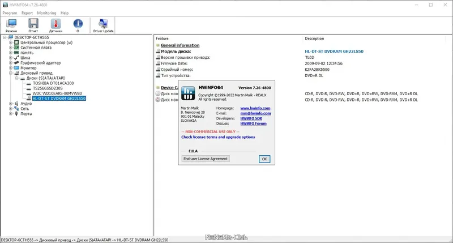453x243 pixels.
Task: Expand the Центральный процессор node
Action: point(11,42)
